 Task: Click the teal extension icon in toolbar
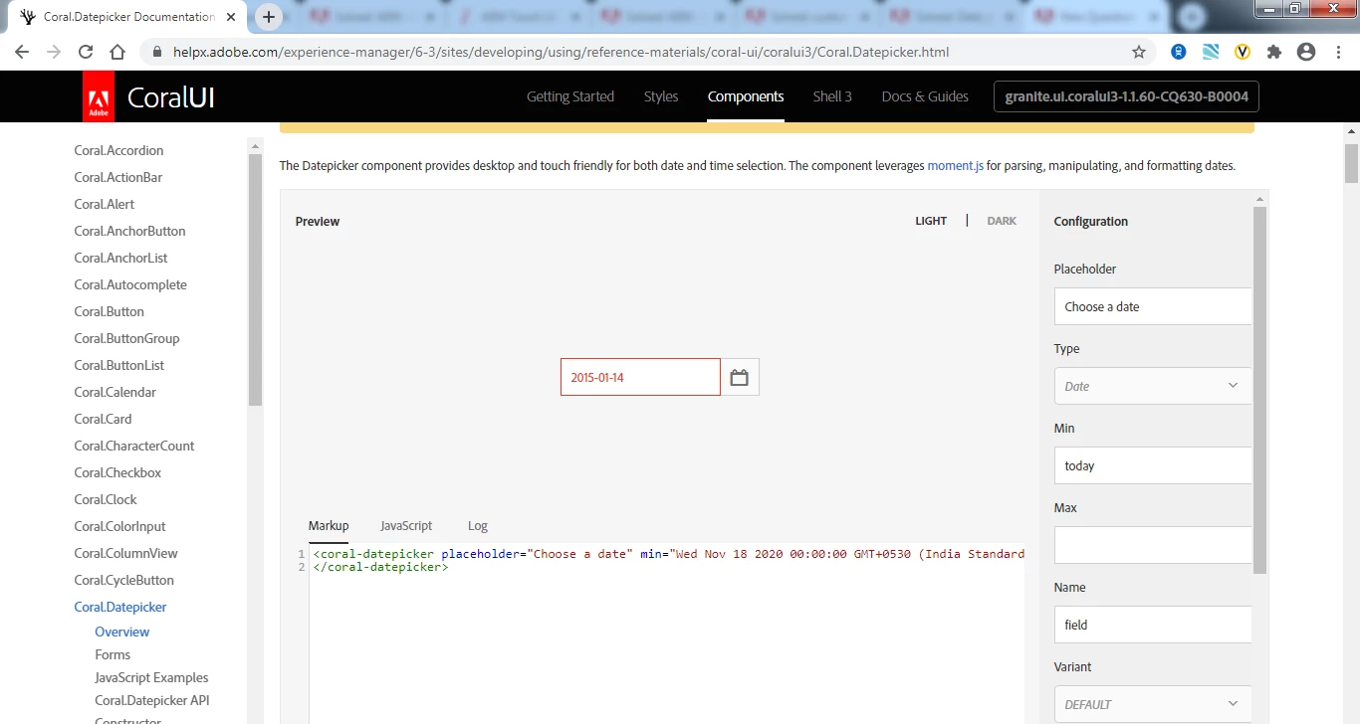(1211, 53)
